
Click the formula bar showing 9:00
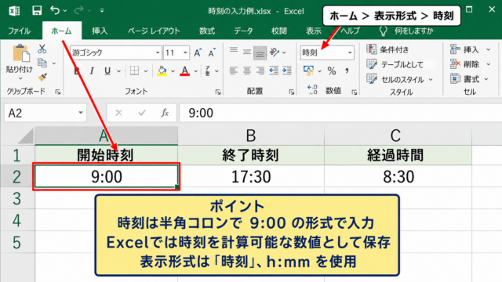tap(340, 113)
